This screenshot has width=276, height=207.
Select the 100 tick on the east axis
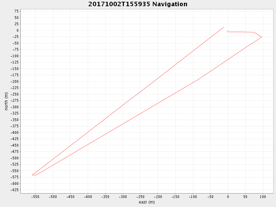click(263, 197)
